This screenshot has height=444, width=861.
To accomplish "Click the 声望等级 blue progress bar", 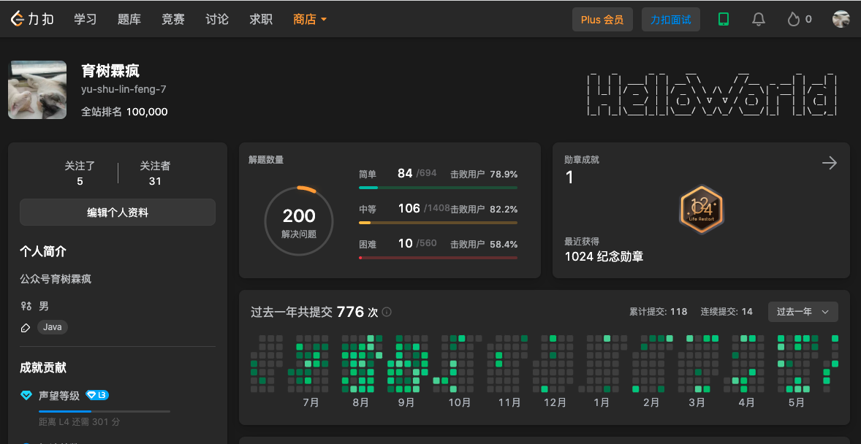I will pyautogui.click(x=105, y=411).
